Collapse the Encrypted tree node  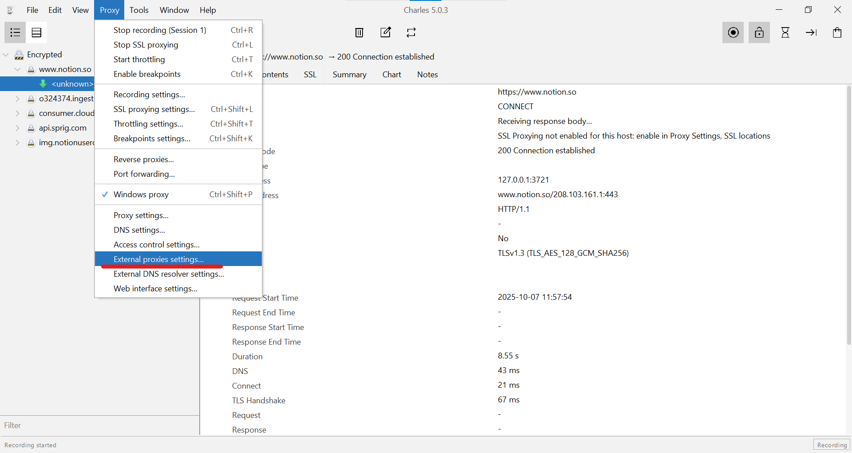(x=6, y=55)
